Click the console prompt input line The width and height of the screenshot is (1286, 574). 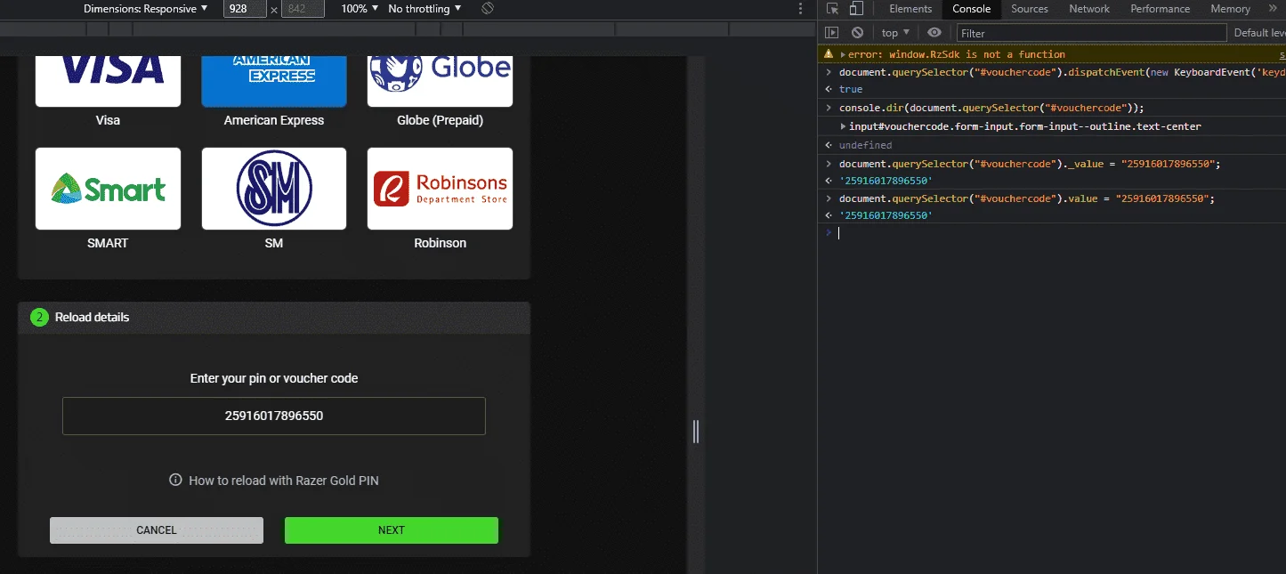click(x=1052, y=233)
